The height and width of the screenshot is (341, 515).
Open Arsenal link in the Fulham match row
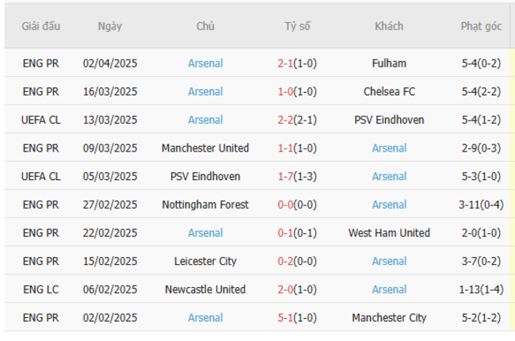(x=205, y=63)
